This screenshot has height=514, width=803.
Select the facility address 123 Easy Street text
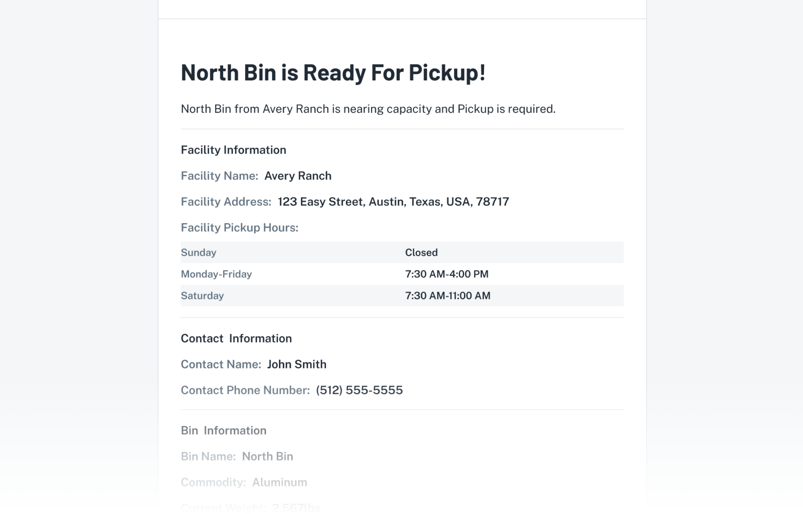pyautogui.click(x=393, y=202)
